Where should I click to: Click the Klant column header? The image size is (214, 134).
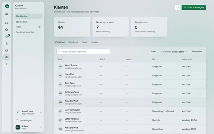point(60,59)
